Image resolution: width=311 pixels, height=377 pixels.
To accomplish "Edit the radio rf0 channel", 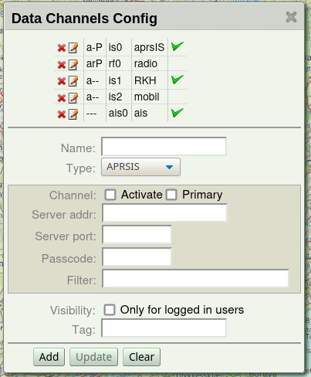I will [x=73, y=64].
